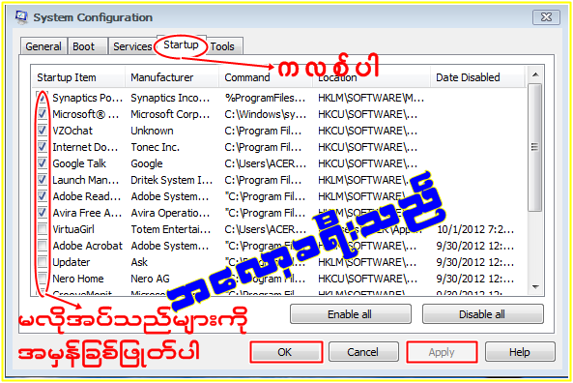The height and width of the screenshot is (383, 573).
Task: Close the System Configuration window
Action: pos(546,17)
